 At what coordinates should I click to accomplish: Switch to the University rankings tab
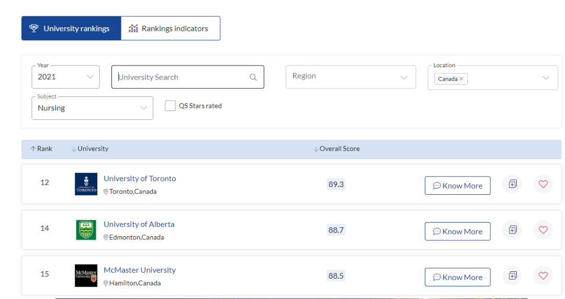click(71, 28)
